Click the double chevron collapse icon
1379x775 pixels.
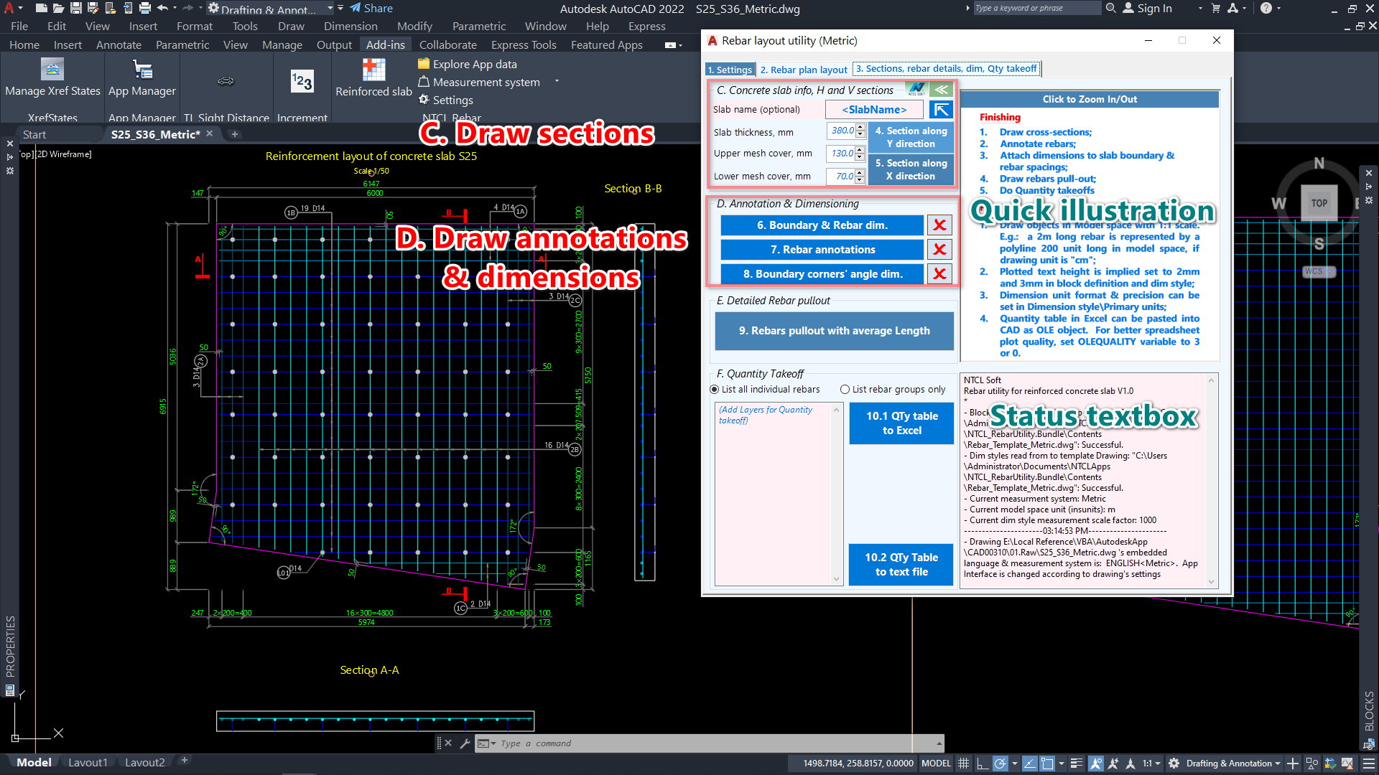(941, 90)
